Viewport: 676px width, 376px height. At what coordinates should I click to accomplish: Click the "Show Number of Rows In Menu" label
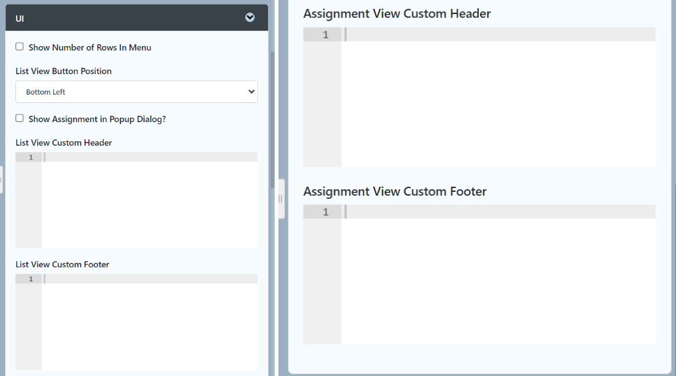90,48
